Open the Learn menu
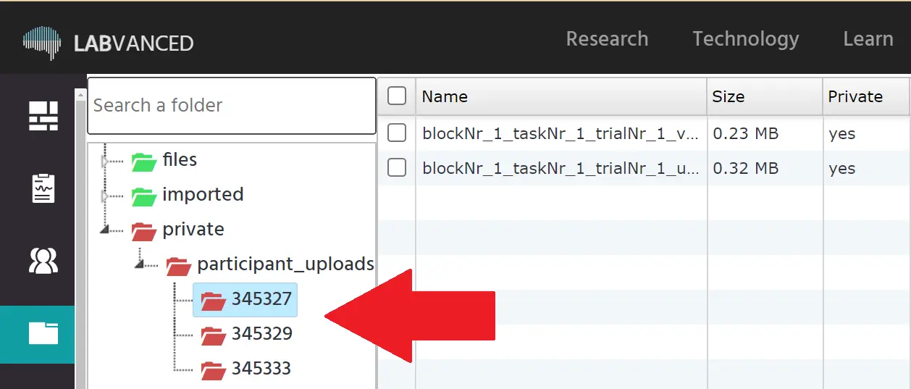911x389 pixels. coord(868,38)
